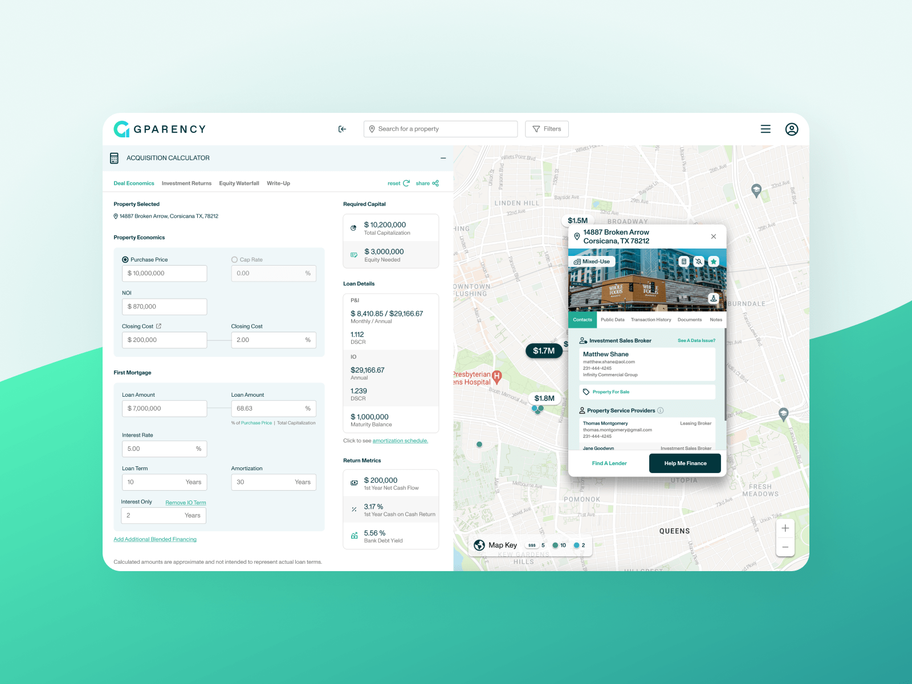Switch to the Investment Returns tab
The height and width of the screenshot is (684, 912).
(186, 184)
